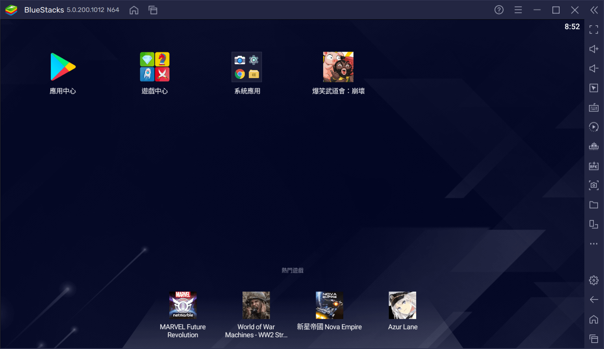Close the BlueStacks window
The width and height of the screenshot is (604, 349).
click(575, 10)
